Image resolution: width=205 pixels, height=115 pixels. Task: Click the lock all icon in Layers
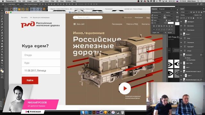[193, 18]
